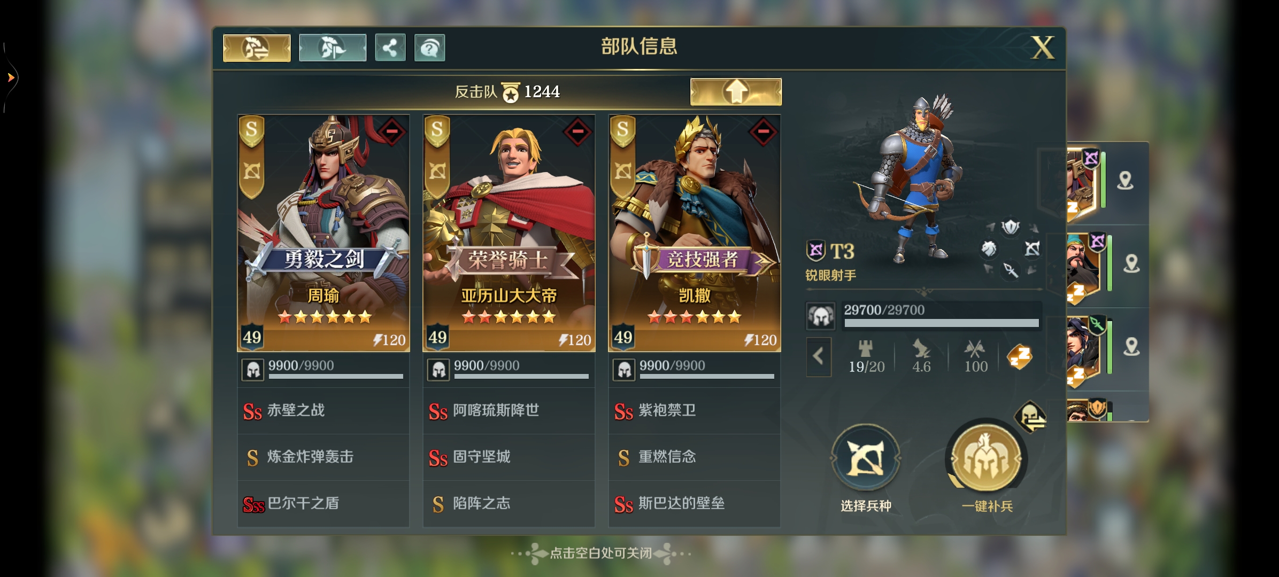The image size is (1279, 577).
Task: Click the troop swap helmet icon
Action: pyautogui.click(x=1030, y=417)
